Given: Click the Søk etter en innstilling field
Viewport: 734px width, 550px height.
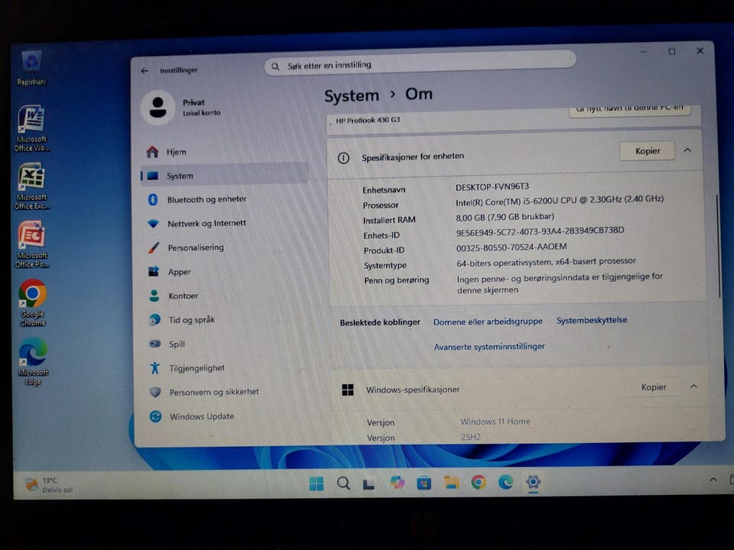Looking at the screenshot, I should click(x=420, y=63).
